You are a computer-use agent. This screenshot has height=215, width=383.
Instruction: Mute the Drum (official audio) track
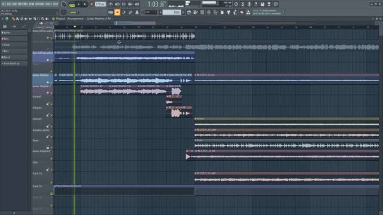pyautogui.click(x=51, y=38)
